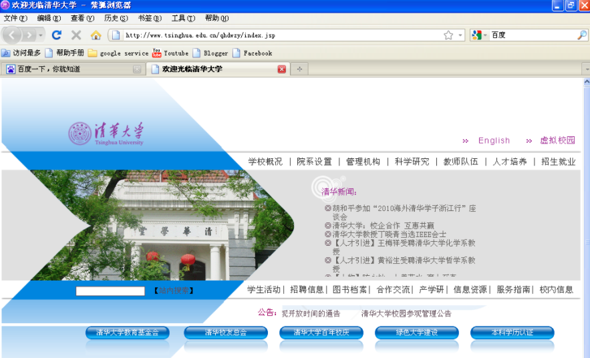Bookmark page with the star icon
Viewport: 590px width, 358px height.
[x=448, y=35]
